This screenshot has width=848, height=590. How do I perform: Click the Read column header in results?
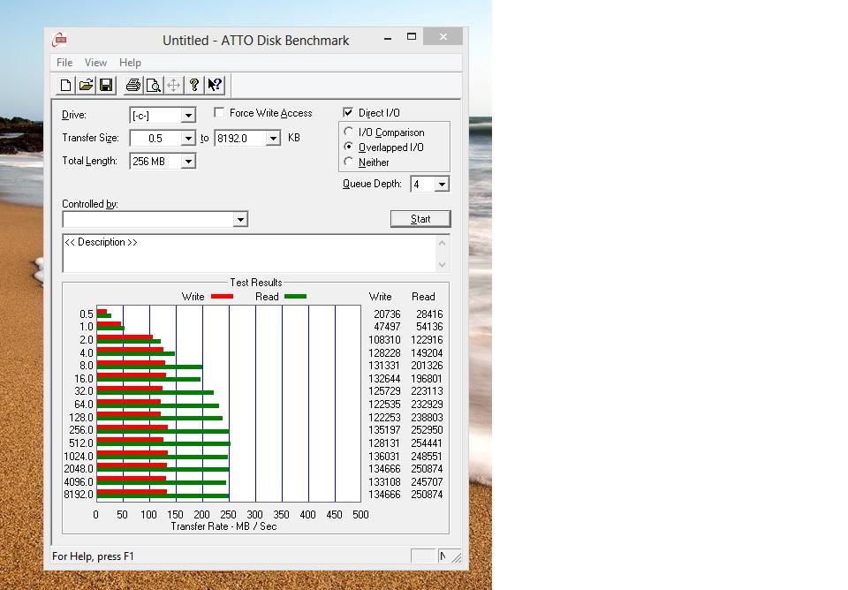[x=423, y=297]
